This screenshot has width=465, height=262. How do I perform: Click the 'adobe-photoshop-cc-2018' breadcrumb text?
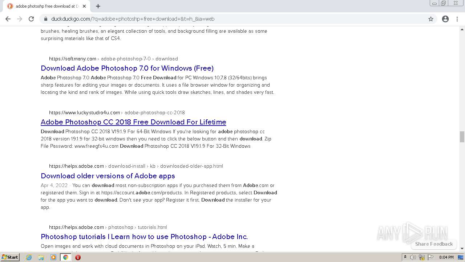155,112
